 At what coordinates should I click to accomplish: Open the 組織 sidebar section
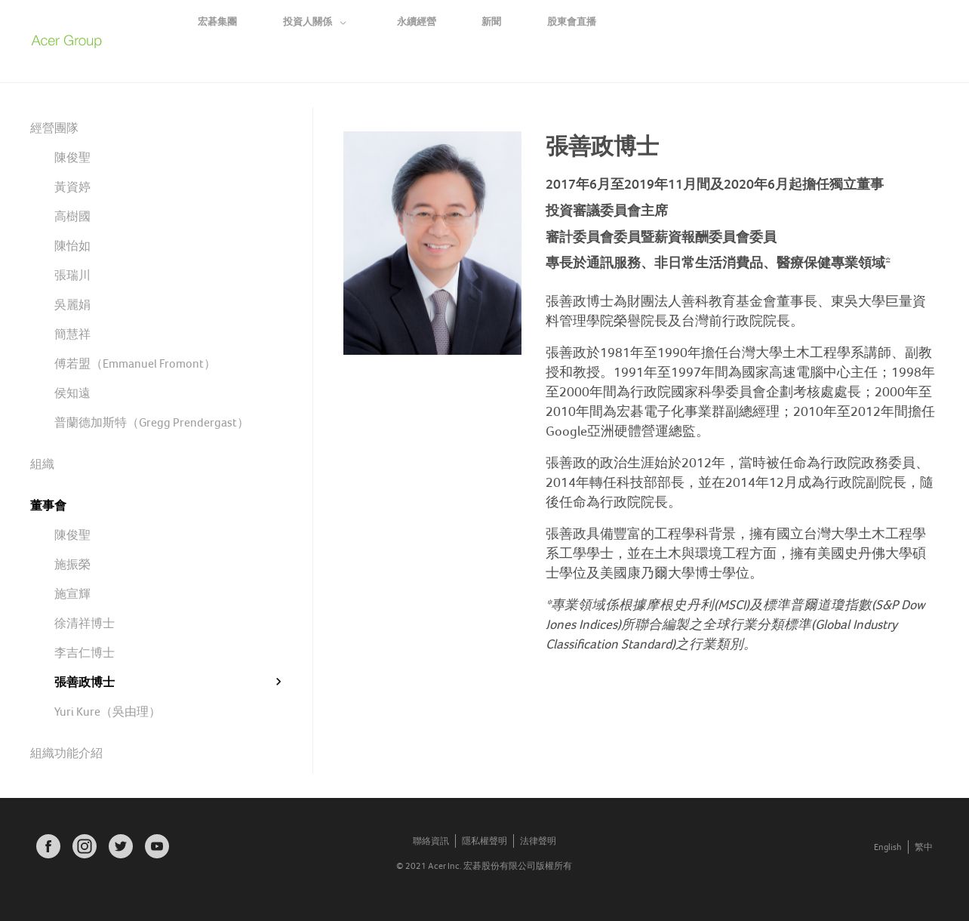point(42,464)
